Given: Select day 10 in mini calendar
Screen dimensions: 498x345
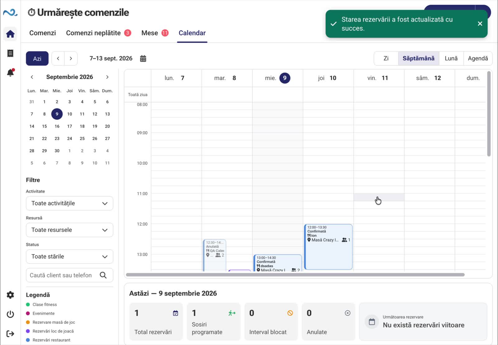Looking at the screenshot, I should (69, 114).
